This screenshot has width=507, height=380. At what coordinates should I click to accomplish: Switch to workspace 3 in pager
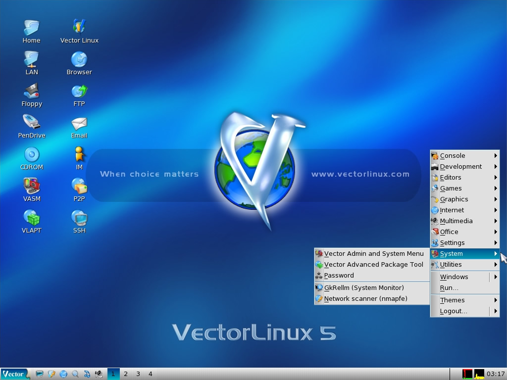pos(138,374)
